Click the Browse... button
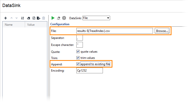This screenshot has height=103, width=189. point(162,31)
